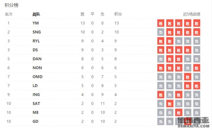
Task: Click SAT's single red win badge
Action: 170,104
